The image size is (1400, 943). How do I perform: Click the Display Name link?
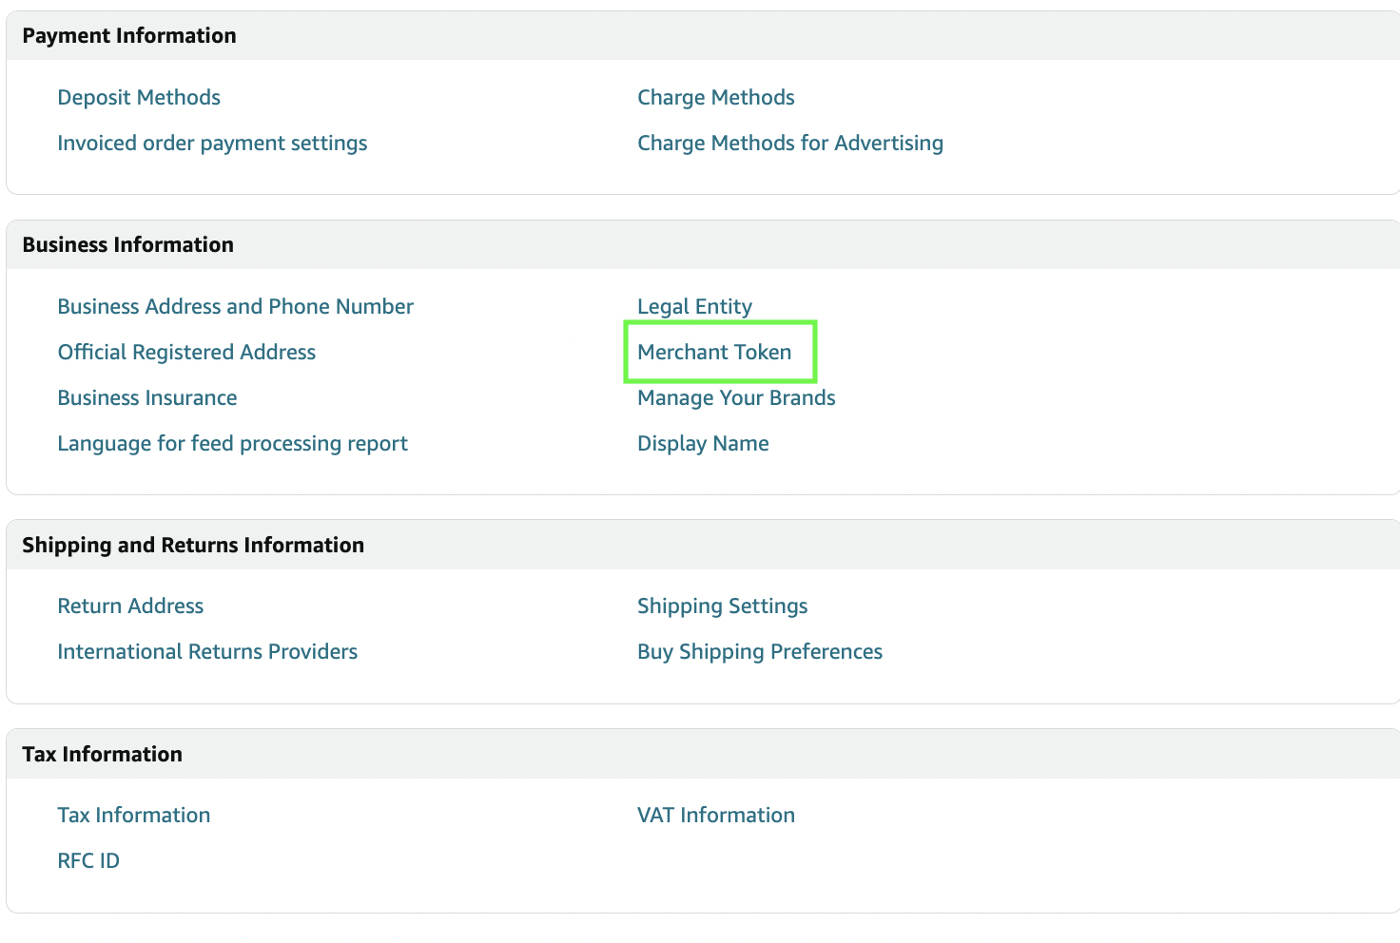coord(703,443)
